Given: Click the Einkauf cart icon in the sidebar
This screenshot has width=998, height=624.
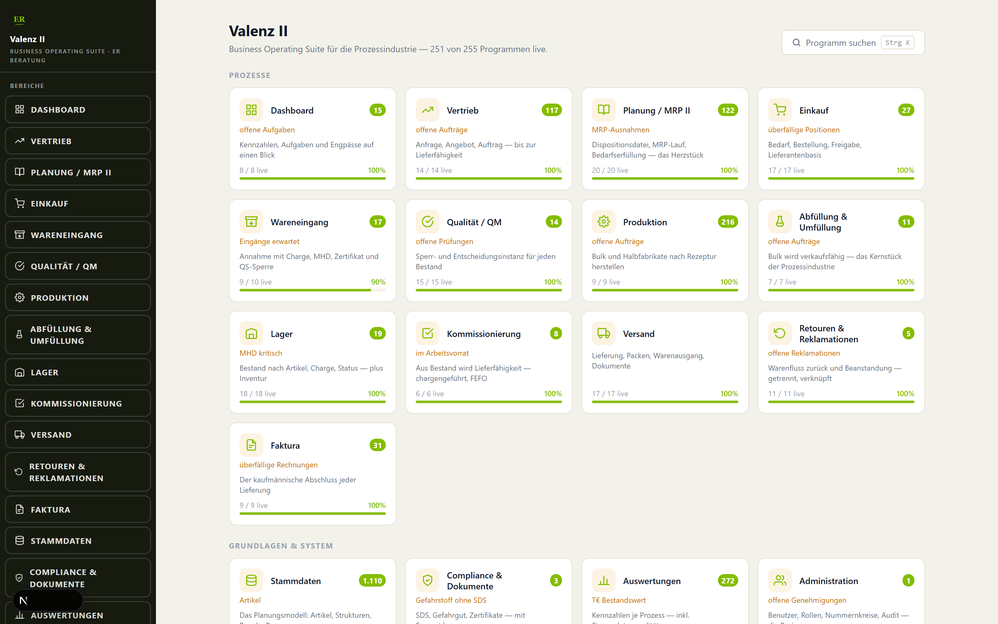Looking at the screenshot, I should [x=19, y=203].
